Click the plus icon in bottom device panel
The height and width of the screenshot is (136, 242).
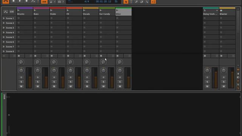tap(9, 115)
